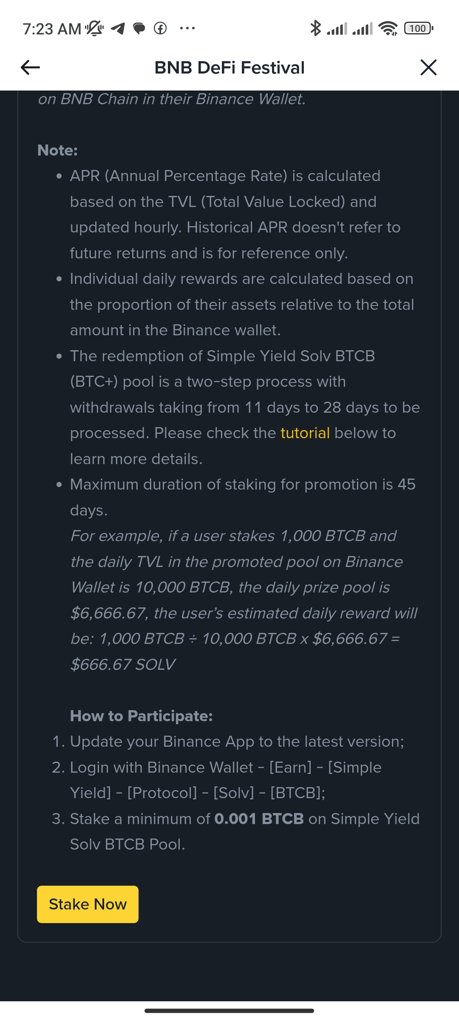Tap the Wi-Fi status icon
The height and width of the screenshot is (1020, 459).
388,28
